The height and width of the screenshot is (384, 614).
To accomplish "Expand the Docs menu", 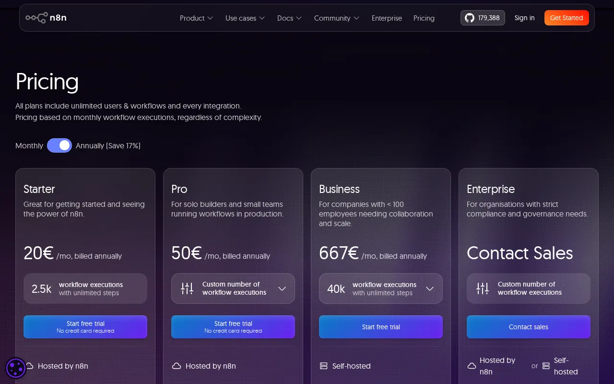I will pyautogui.click(x=289, y=18).
